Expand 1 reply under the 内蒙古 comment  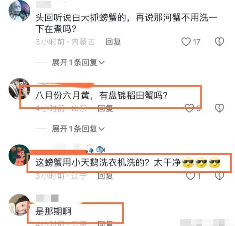point(78,62)
